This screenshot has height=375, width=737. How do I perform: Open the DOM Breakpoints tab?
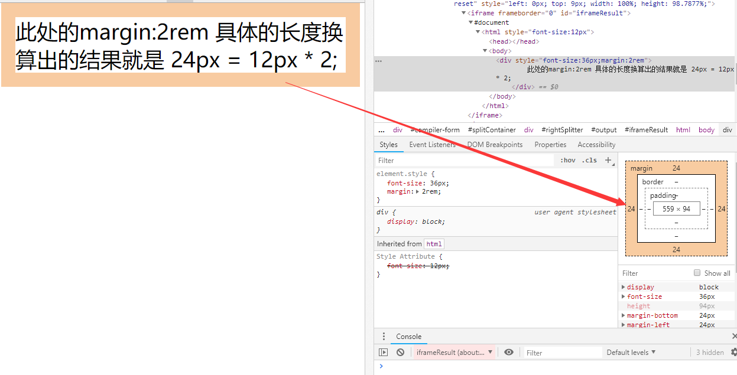click(x=494, y=144)
